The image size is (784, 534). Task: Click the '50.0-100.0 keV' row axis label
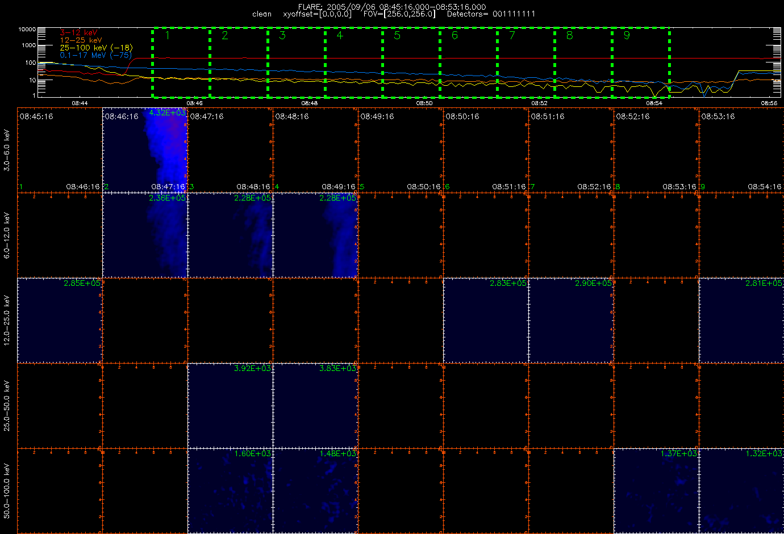[x=7, y=491]
